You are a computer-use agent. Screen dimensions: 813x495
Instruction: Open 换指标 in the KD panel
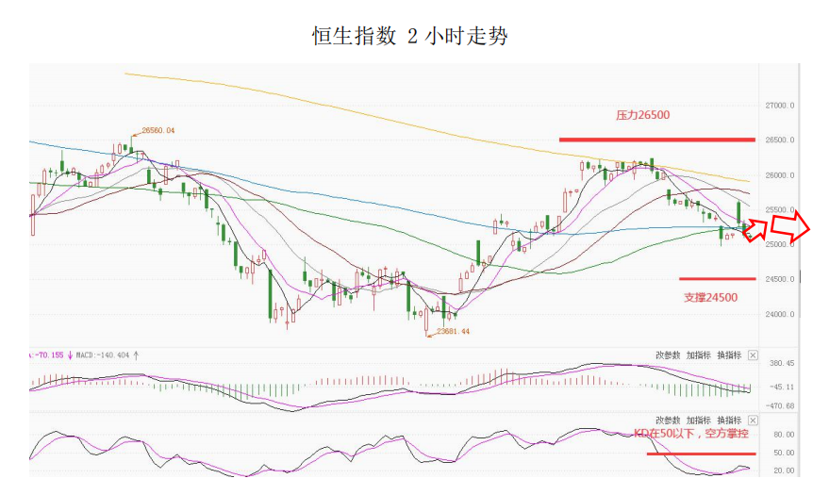tap(728, 420)
